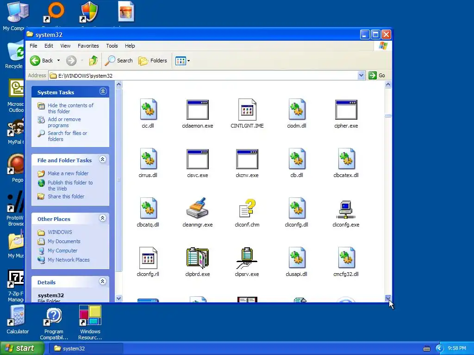Go up one folder level
Viewport: 474px width, 355px height.
(x=94, y=61)
